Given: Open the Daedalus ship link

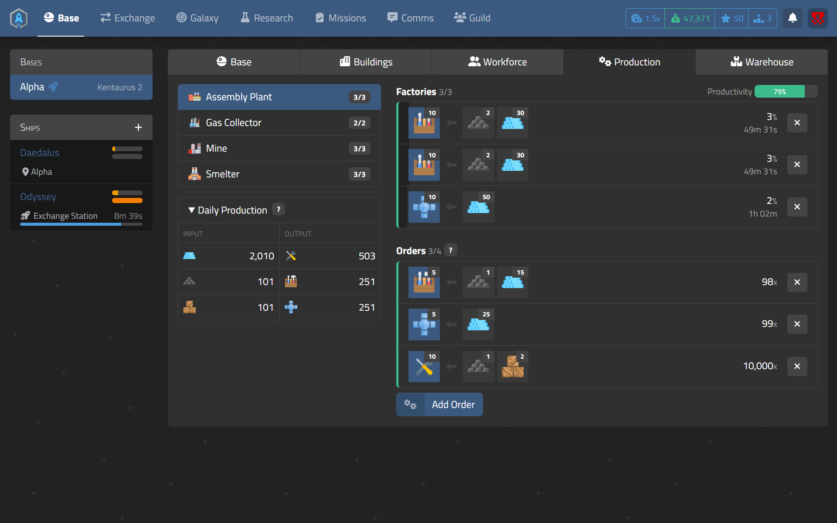Looking at the screenshot, I should coord(40,153).
